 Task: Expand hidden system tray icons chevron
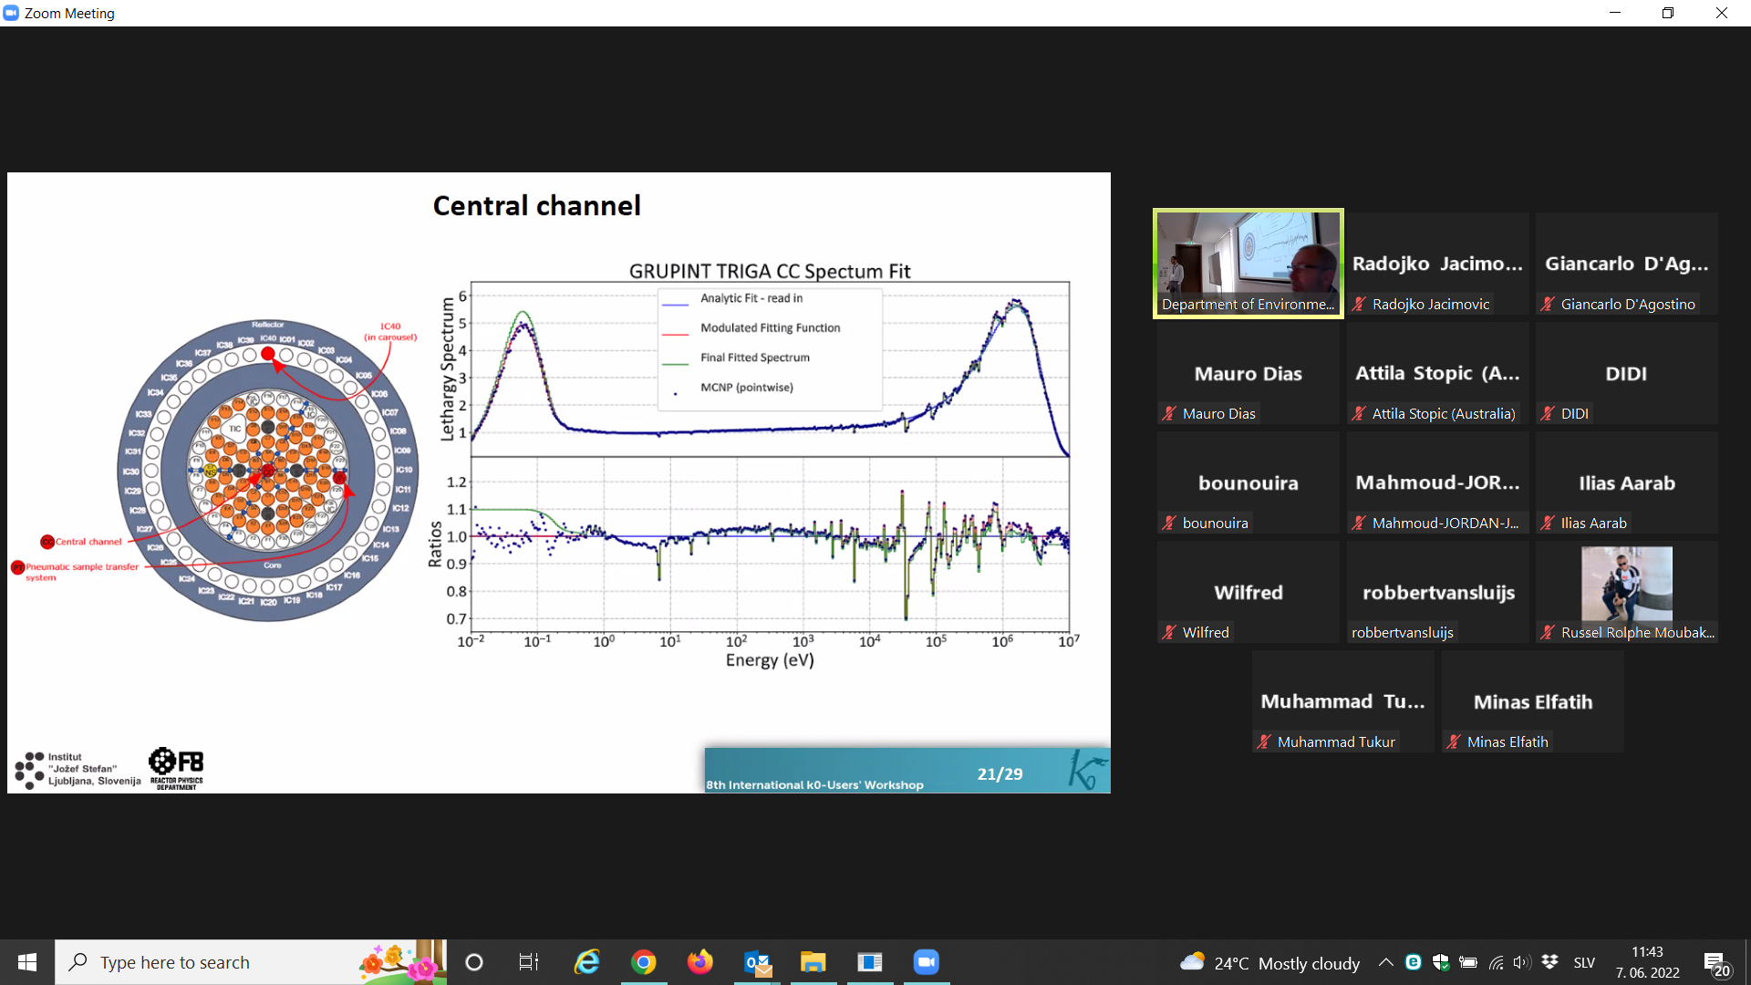[x=1385, y=962]
